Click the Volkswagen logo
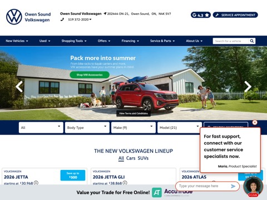Screen dimensions: 267x200 click(14, 17)
